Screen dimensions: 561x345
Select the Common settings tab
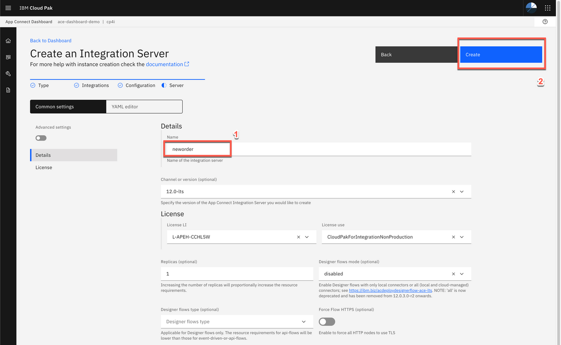pos(68,106)
